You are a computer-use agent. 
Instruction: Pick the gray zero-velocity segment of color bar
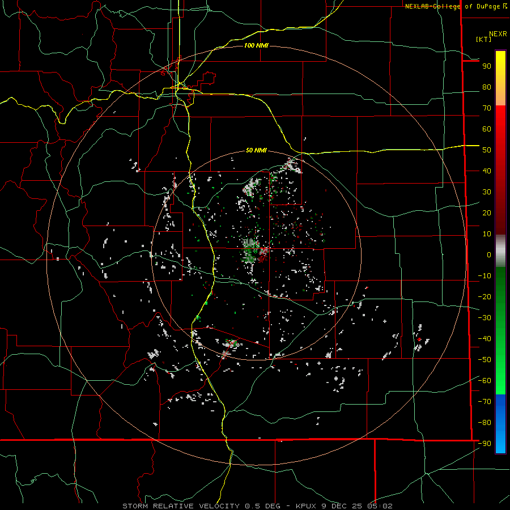[x=500, y=251]
